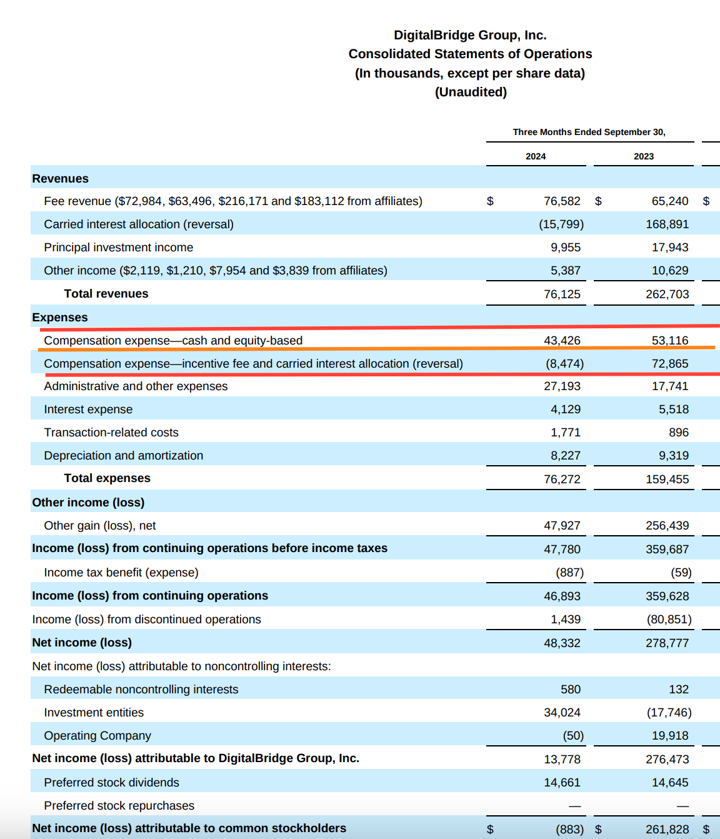The width and height of the screenshot is (720, 839).
Task: Select the 47,780 value
Action: (562, 550)
